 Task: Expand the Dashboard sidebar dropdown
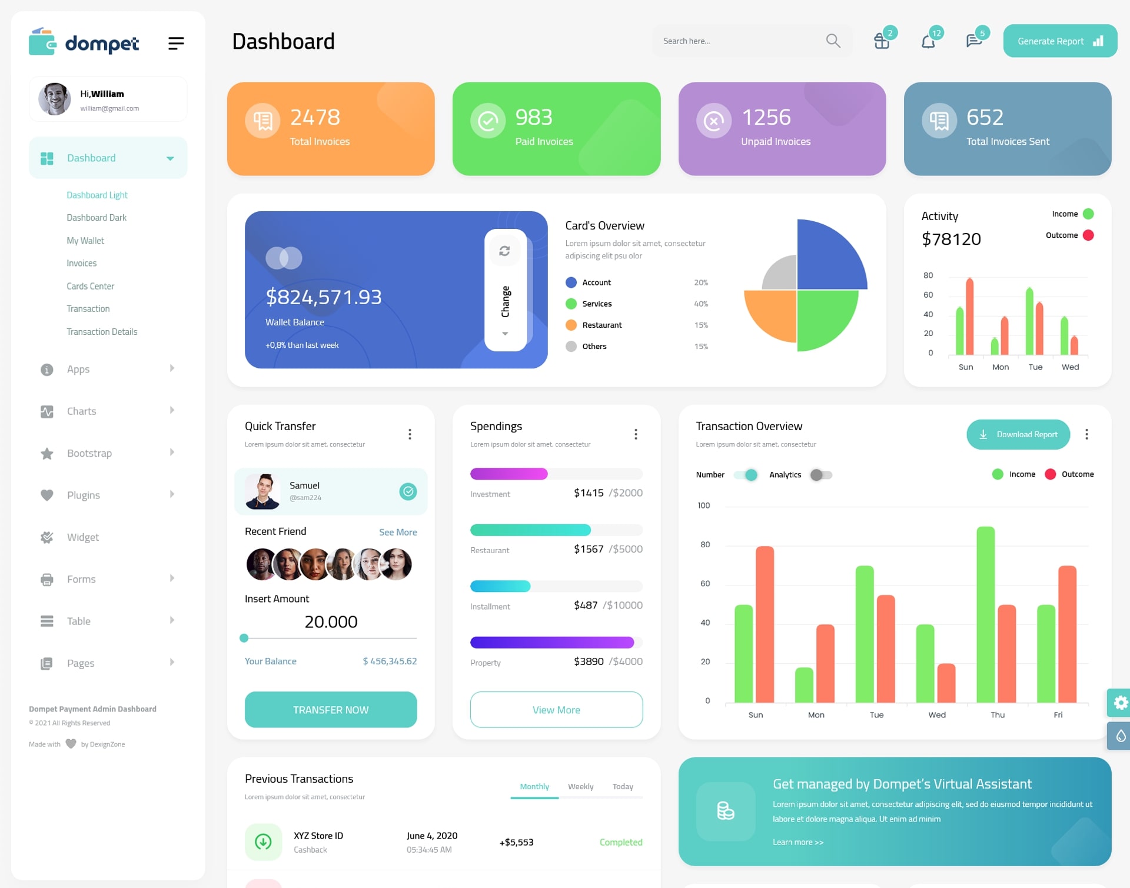pyautogui.click(x=168, y=159)
